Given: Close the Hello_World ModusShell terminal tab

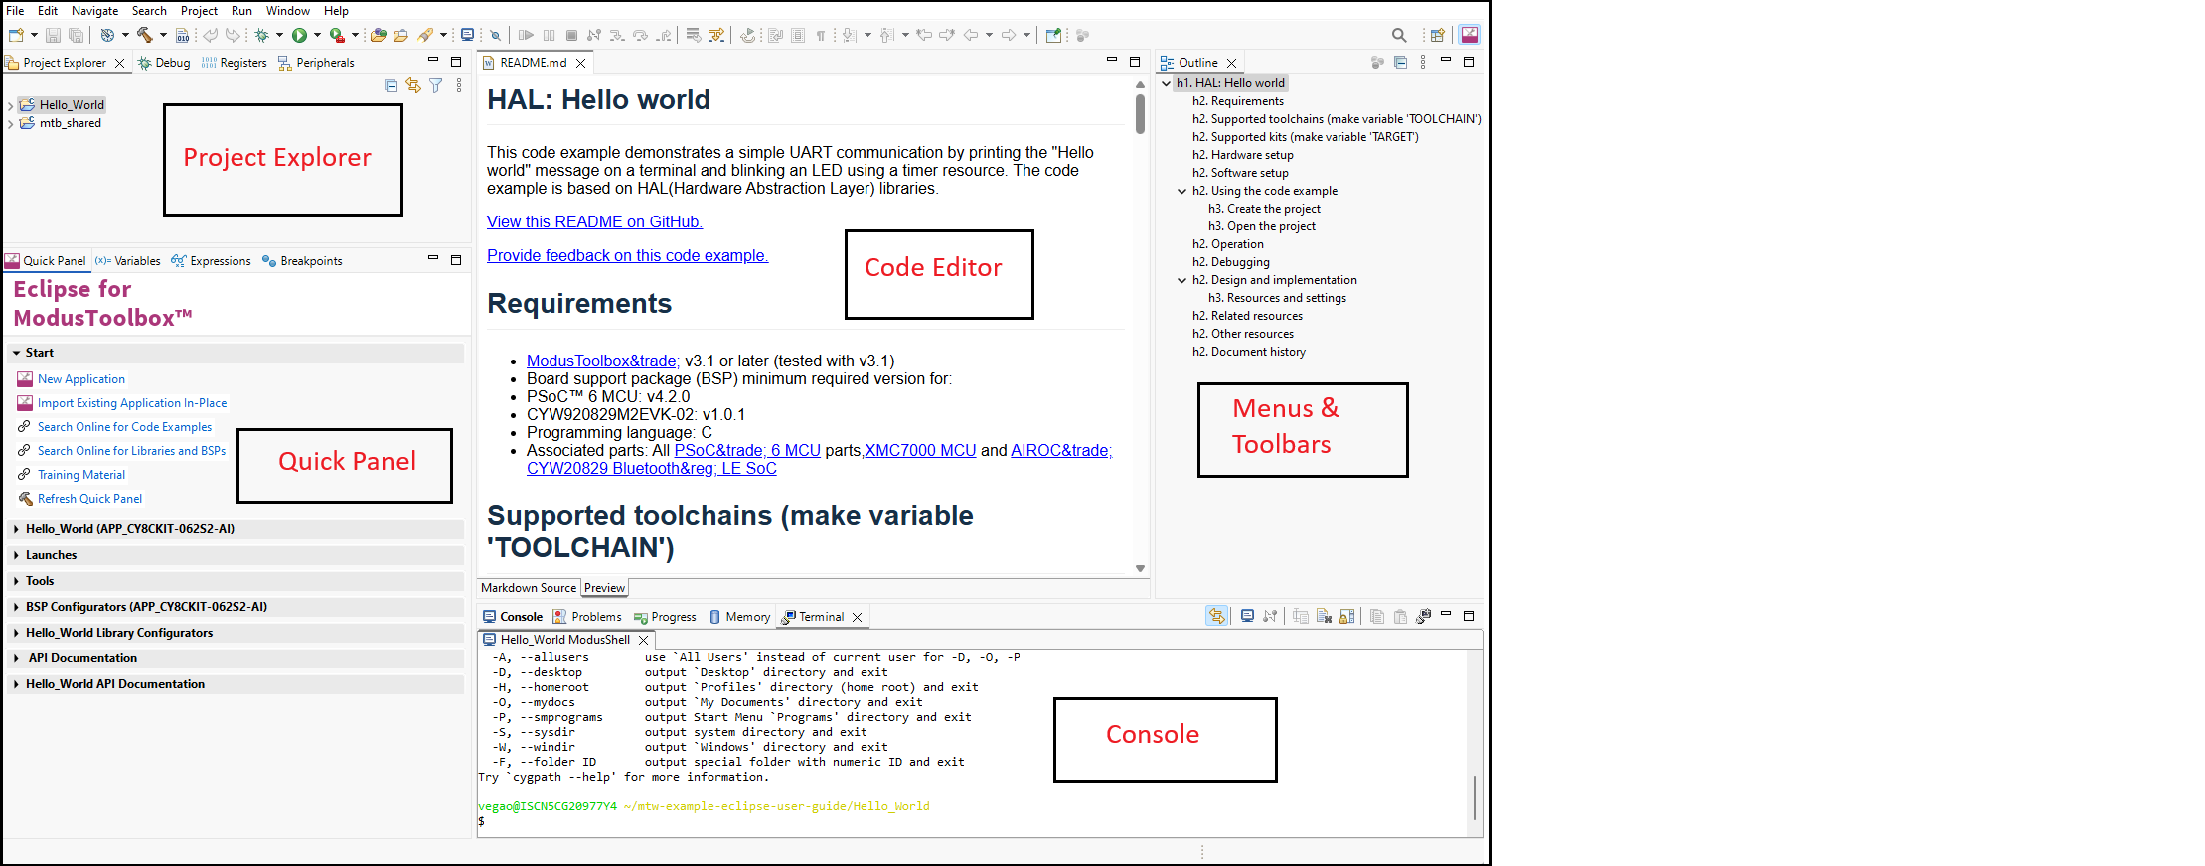Looking at the screenshot, I should [x=644, y=640].
